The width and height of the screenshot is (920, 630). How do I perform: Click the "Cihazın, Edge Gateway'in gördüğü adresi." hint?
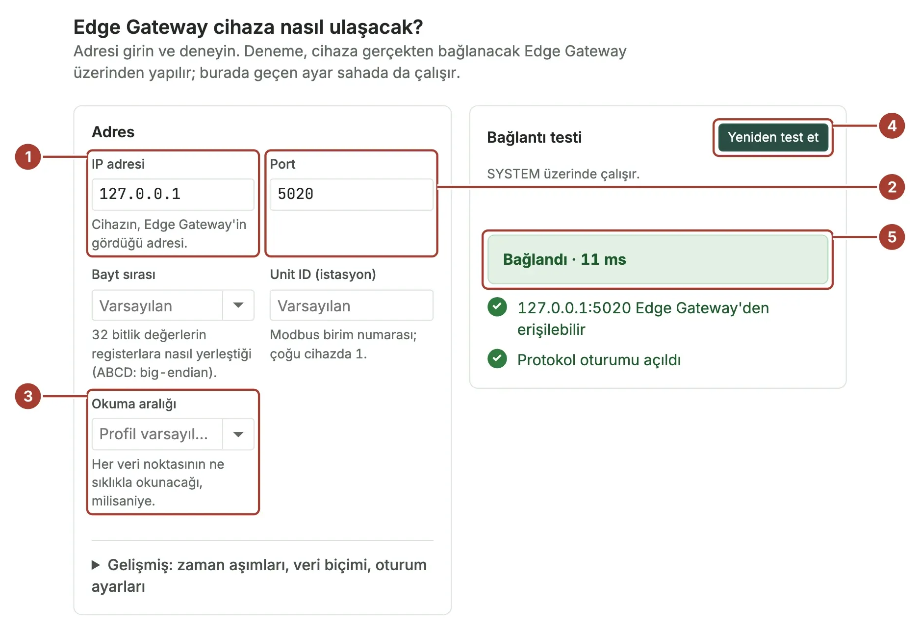pyautogui.click(x=169, y=234)
